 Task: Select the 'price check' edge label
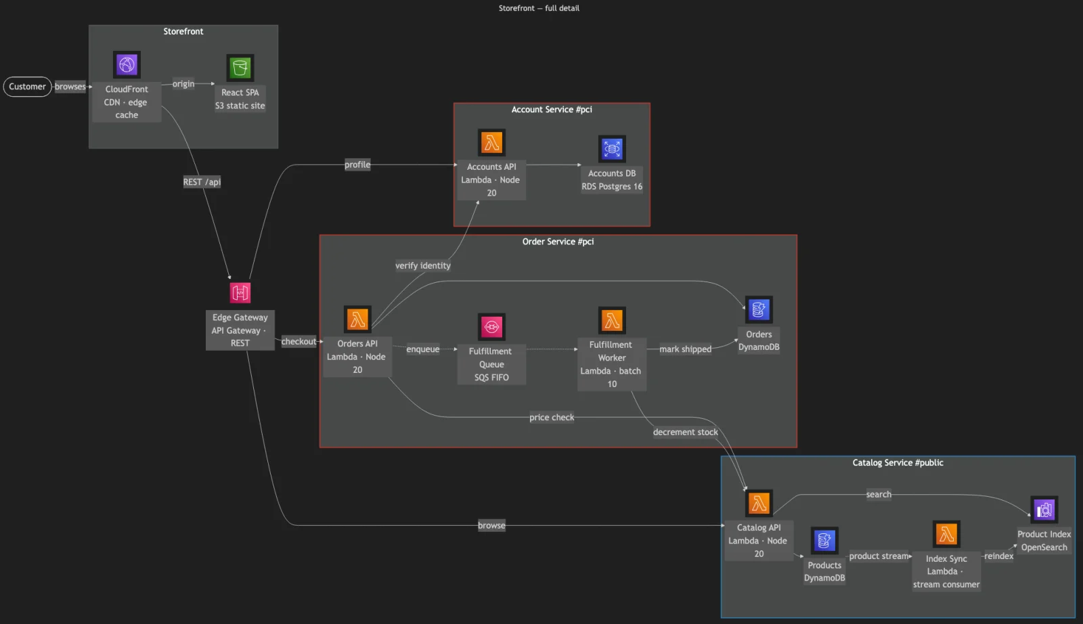point(552,418)
